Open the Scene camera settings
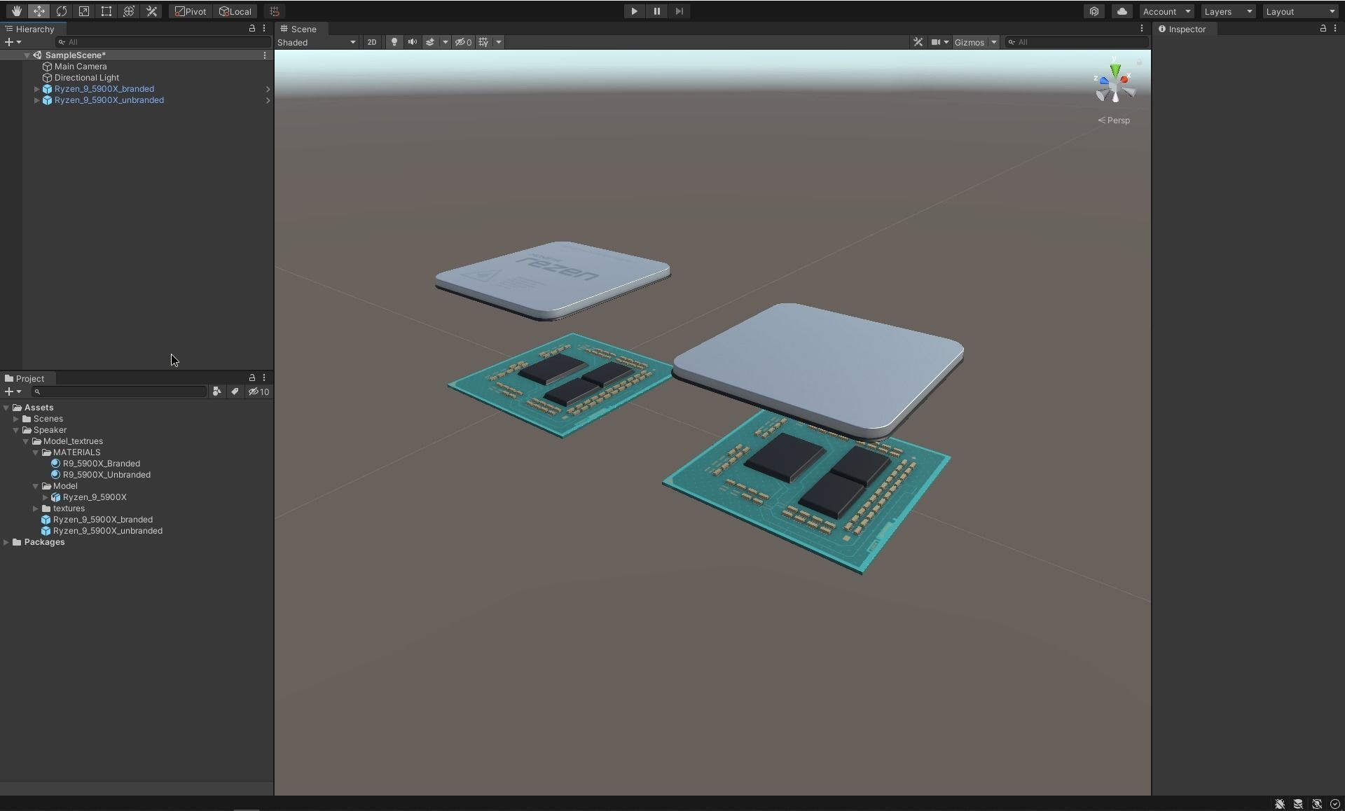Viewport: 1345px width, 811px height. pos(939,42)
